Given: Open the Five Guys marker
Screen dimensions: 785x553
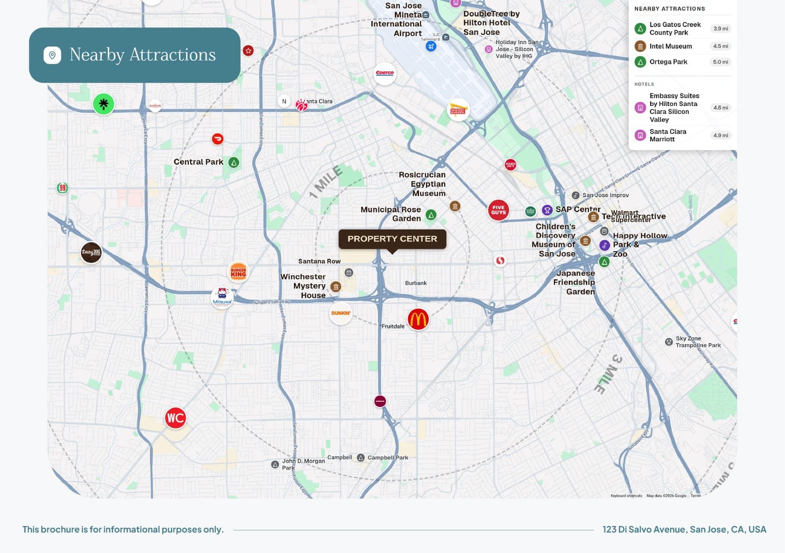Looking at the screenshot, I should (498, 210).
